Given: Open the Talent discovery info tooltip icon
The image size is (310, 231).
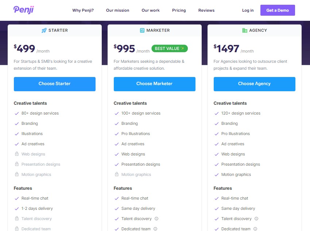Looking at the screenshot, I should [156, 219].
